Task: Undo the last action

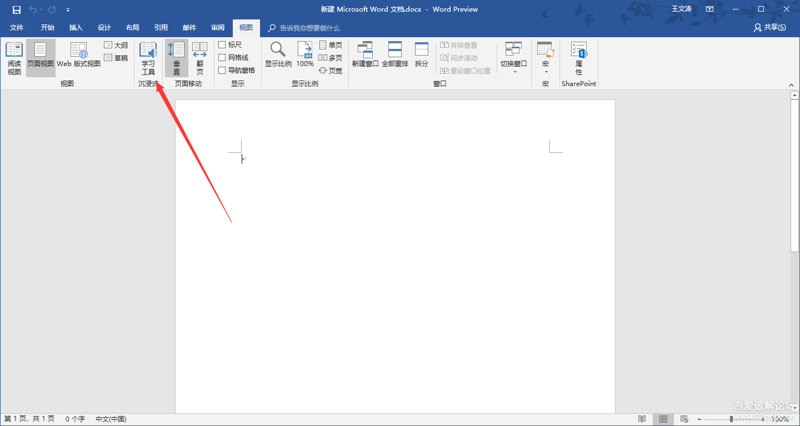Action: [x=32, y=9]
